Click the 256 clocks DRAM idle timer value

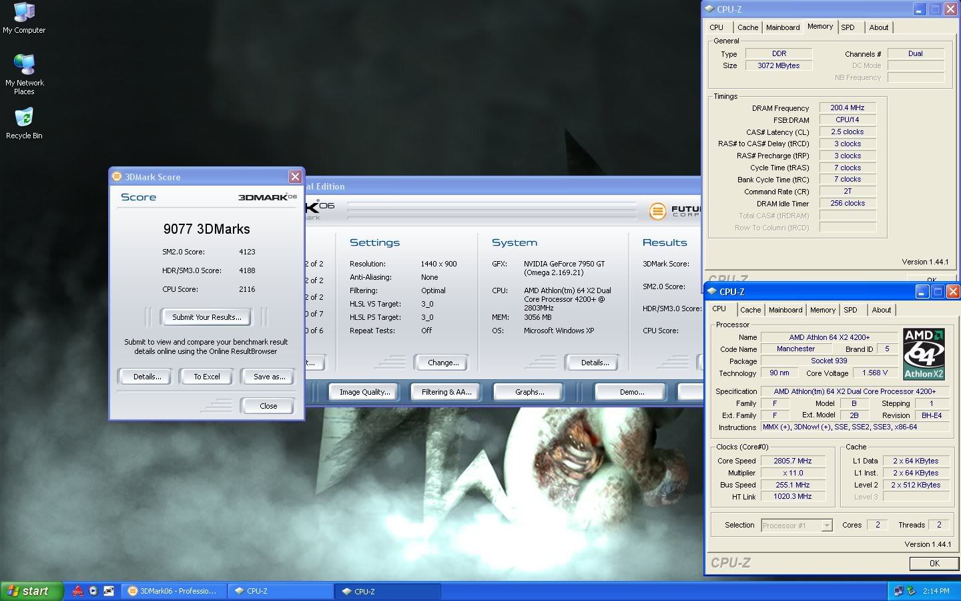pyautogui.click(x=848, y=203)
